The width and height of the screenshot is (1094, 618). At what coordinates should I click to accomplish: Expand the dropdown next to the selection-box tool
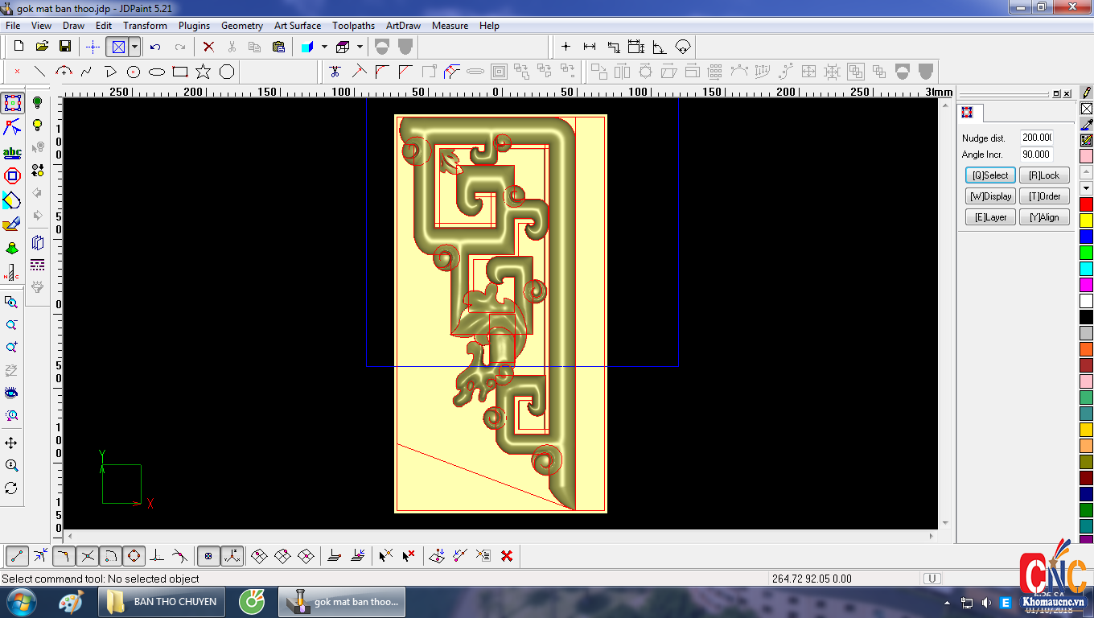(134, 47)
